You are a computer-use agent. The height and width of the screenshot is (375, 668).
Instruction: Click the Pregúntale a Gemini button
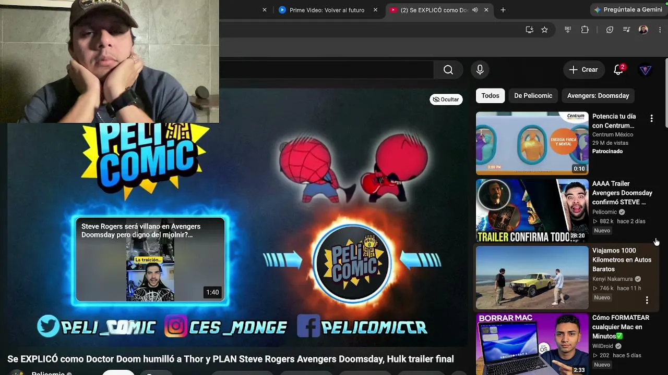pos(628,10)
